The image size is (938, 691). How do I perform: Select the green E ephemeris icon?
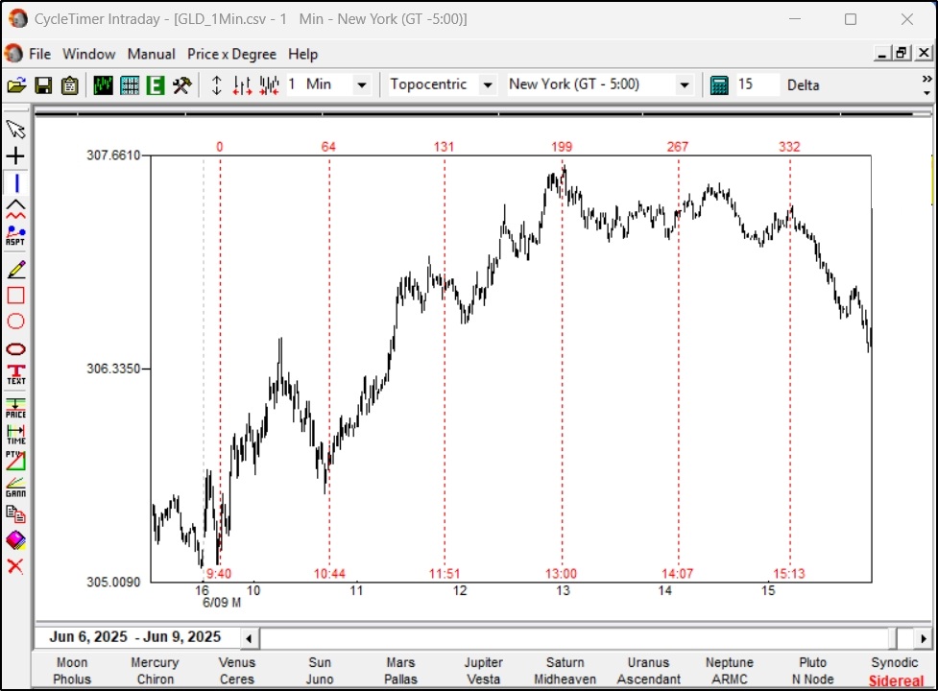[x=154, y=84]
